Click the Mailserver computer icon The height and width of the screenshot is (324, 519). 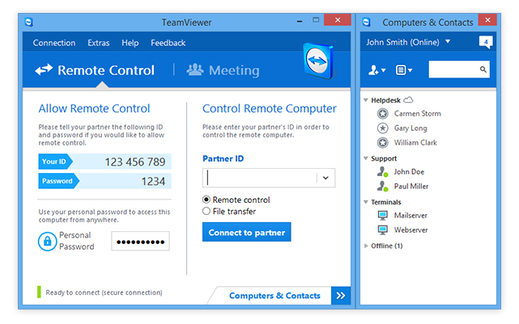point(383,216)
